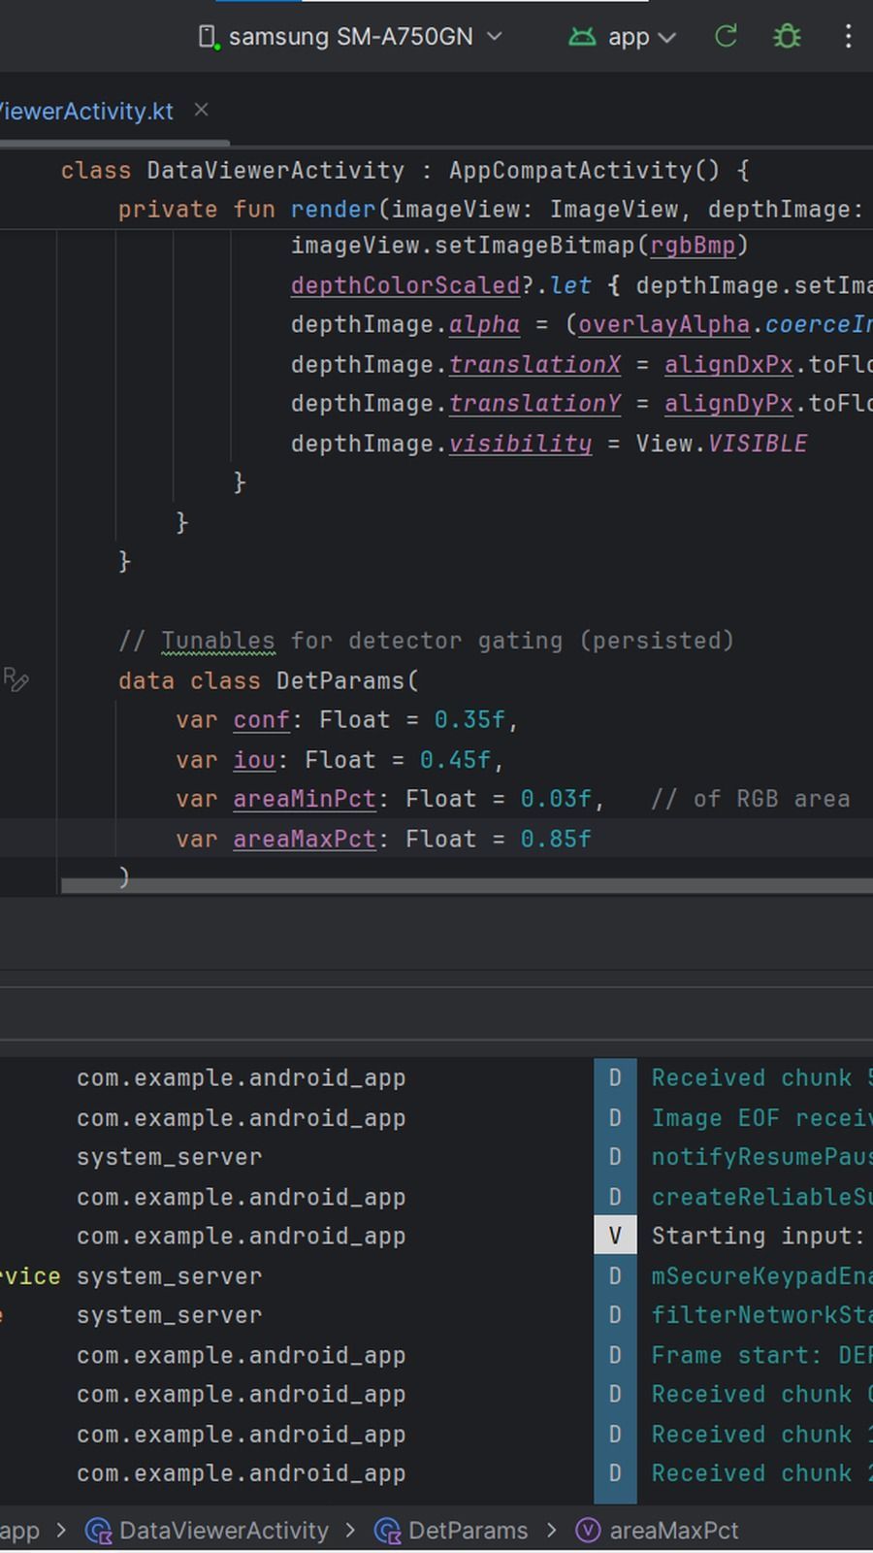Click the phone device icon

point(207,37)
